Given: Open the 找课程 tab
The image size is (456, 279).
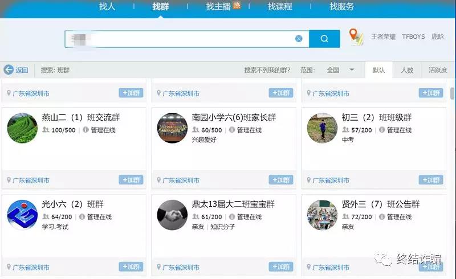Looking at the screenshot, I should click(280, 6).
